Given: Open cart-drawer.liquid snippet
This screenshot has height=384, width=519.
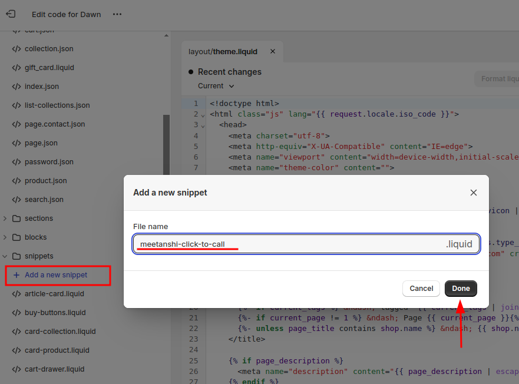Looking at the screenshot, I should pos(55,369).
